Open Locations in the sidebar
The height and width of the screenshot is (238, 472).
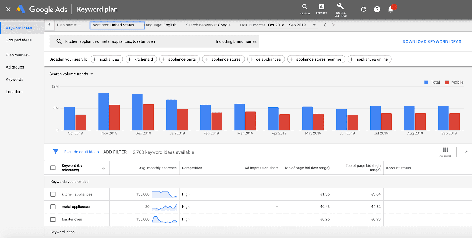[x=14, y=92]
